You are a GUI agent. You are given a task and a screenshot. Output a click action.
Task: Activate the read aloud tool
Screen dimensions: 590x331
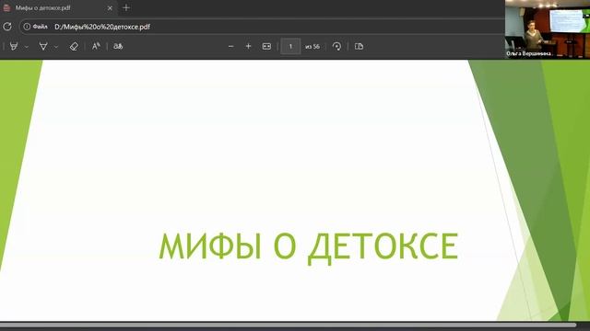pyautogui.click(x=96, y=46)
